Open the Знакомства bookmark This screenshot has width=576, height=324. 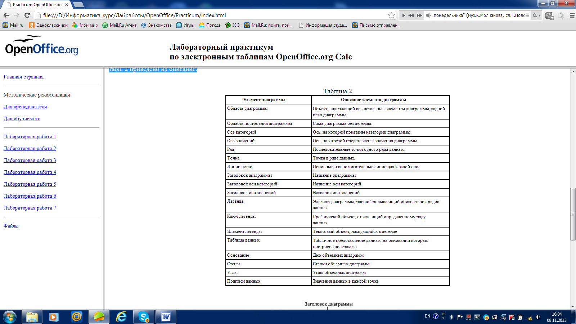(156, 25)
